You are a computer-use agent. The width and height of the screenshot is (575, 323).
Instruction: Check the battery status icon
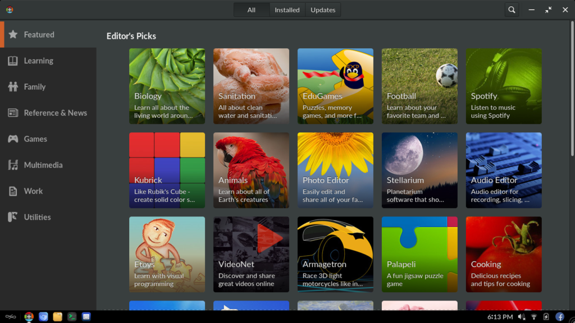546,317
